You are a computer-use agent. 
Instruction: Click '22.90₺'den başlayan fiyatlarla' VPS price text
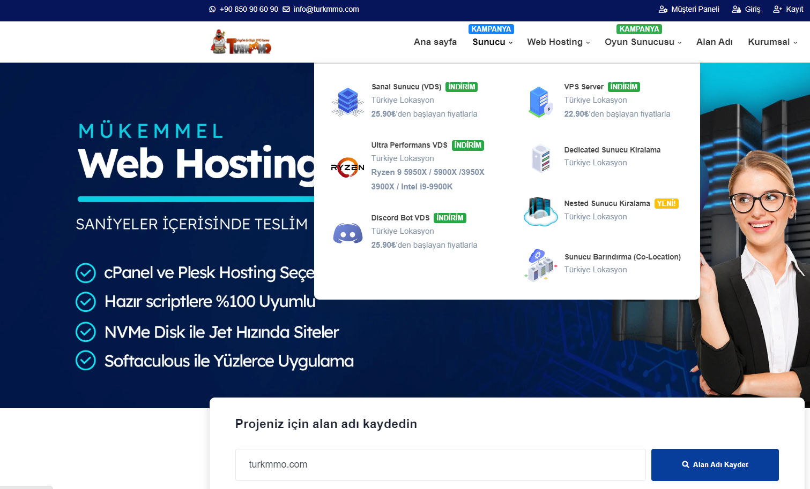click(x=617, y=114)
